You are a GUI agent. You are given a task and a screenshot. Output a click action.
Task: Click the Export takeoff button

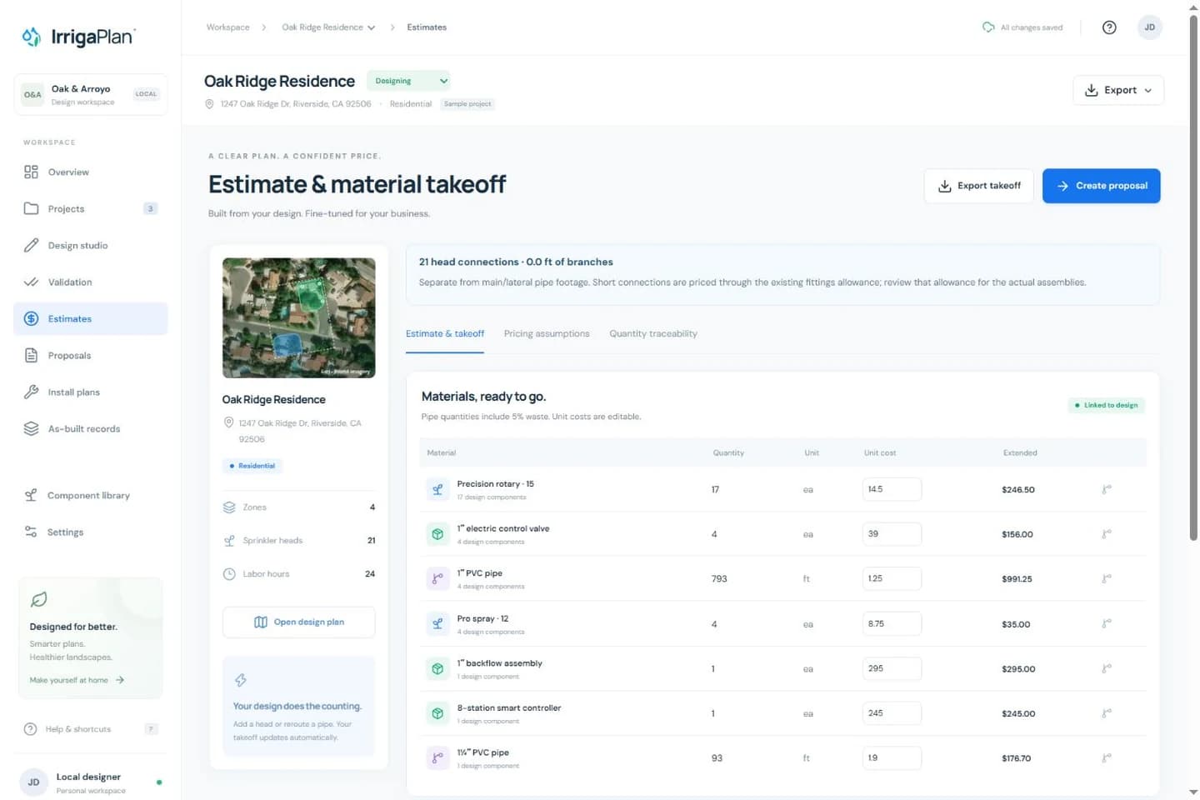point(979,186)
